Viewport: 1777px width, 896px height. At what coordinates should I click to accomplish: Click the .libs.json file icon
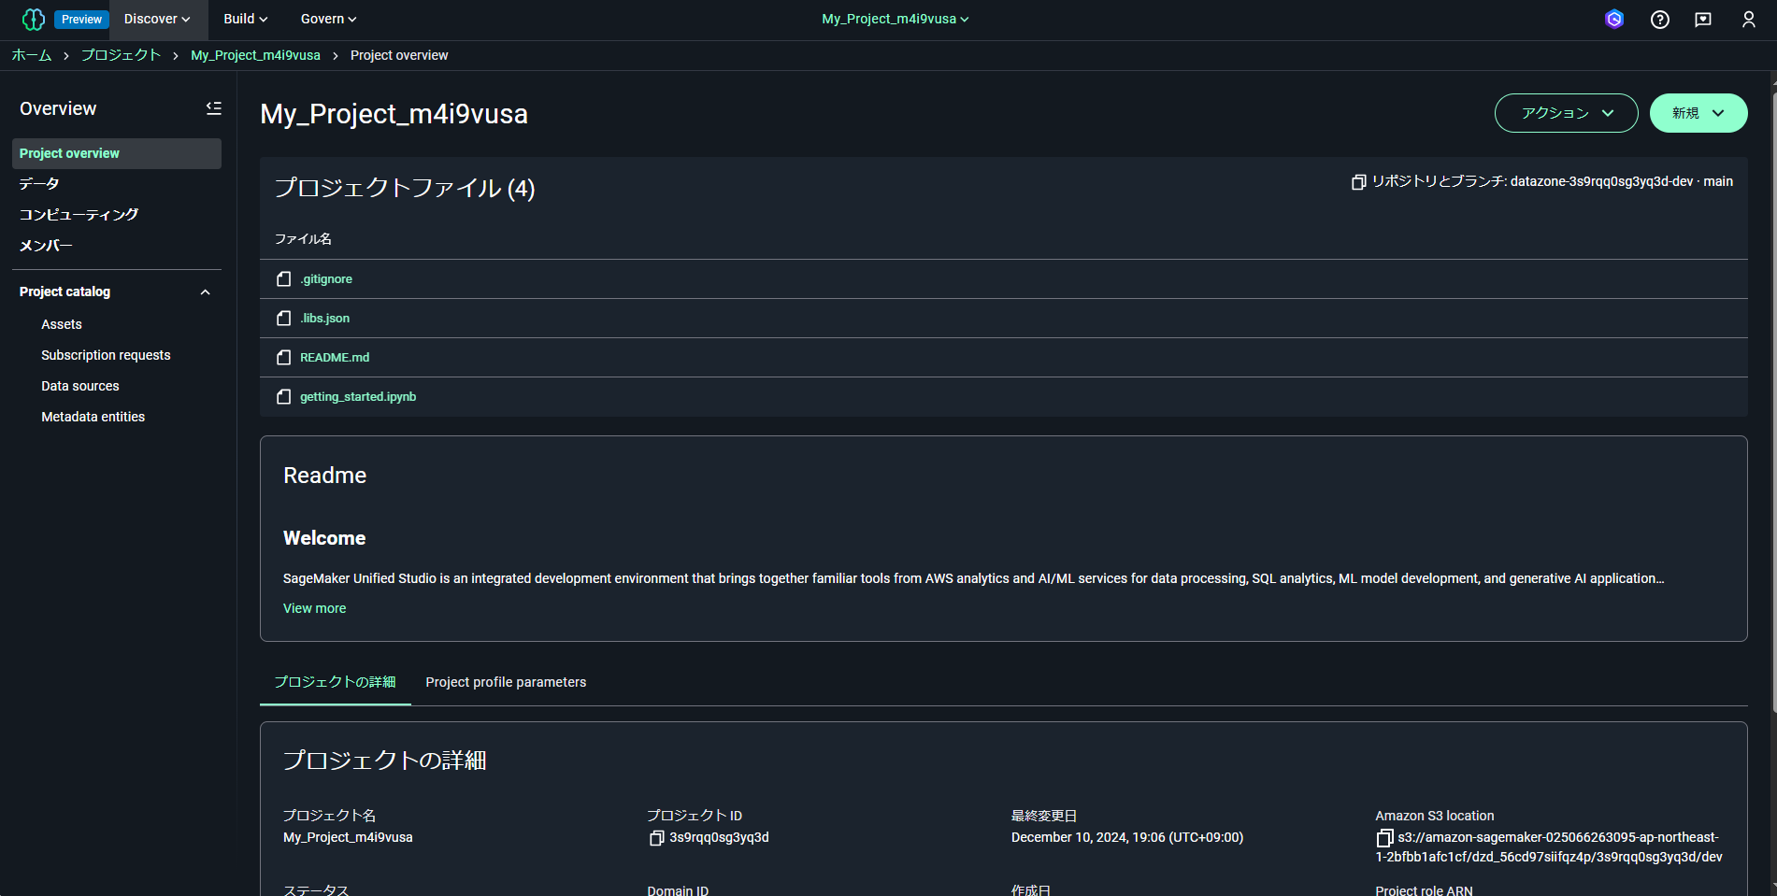click(284, 319)
